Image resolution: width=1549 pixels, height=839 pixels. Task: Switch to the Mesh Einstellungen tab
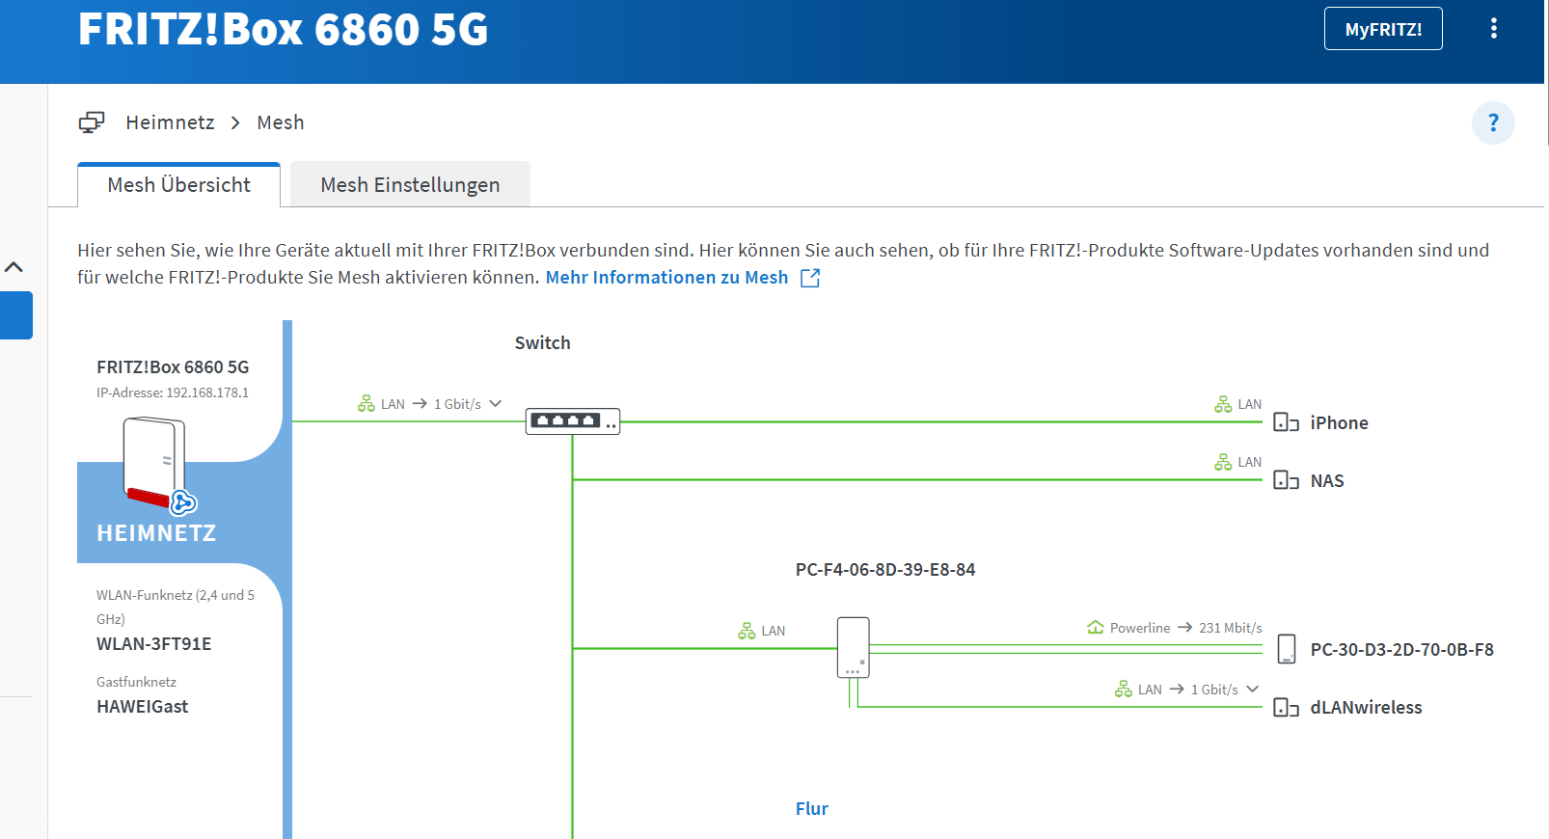point(410,184)
